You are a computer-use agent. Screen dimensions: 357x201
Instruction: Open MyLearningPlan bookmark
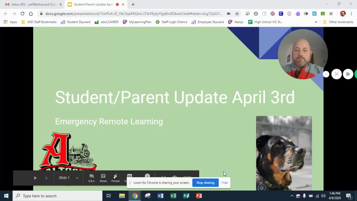[137, 22]
